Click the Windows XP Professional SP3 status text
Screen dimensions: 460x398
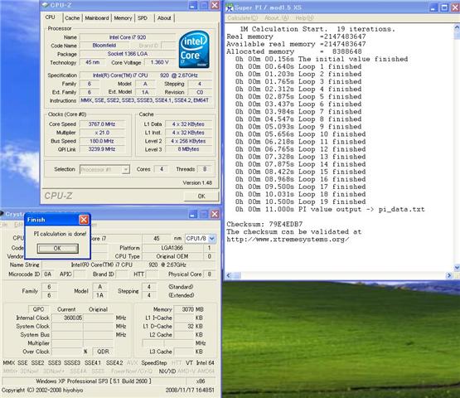(x=94, y=381)
